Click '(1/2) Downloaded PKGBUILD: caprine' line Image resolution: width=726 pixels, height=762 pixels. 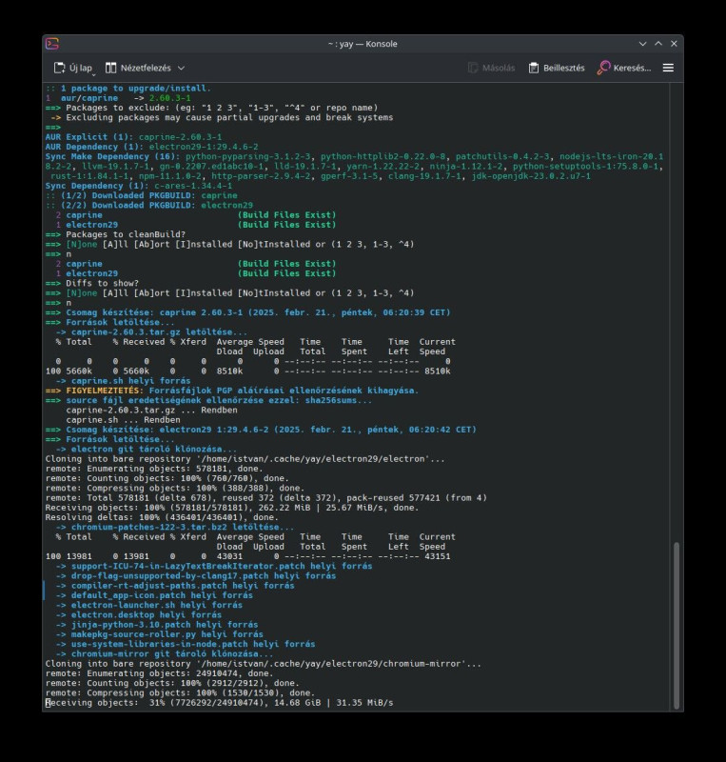(142, 196)
